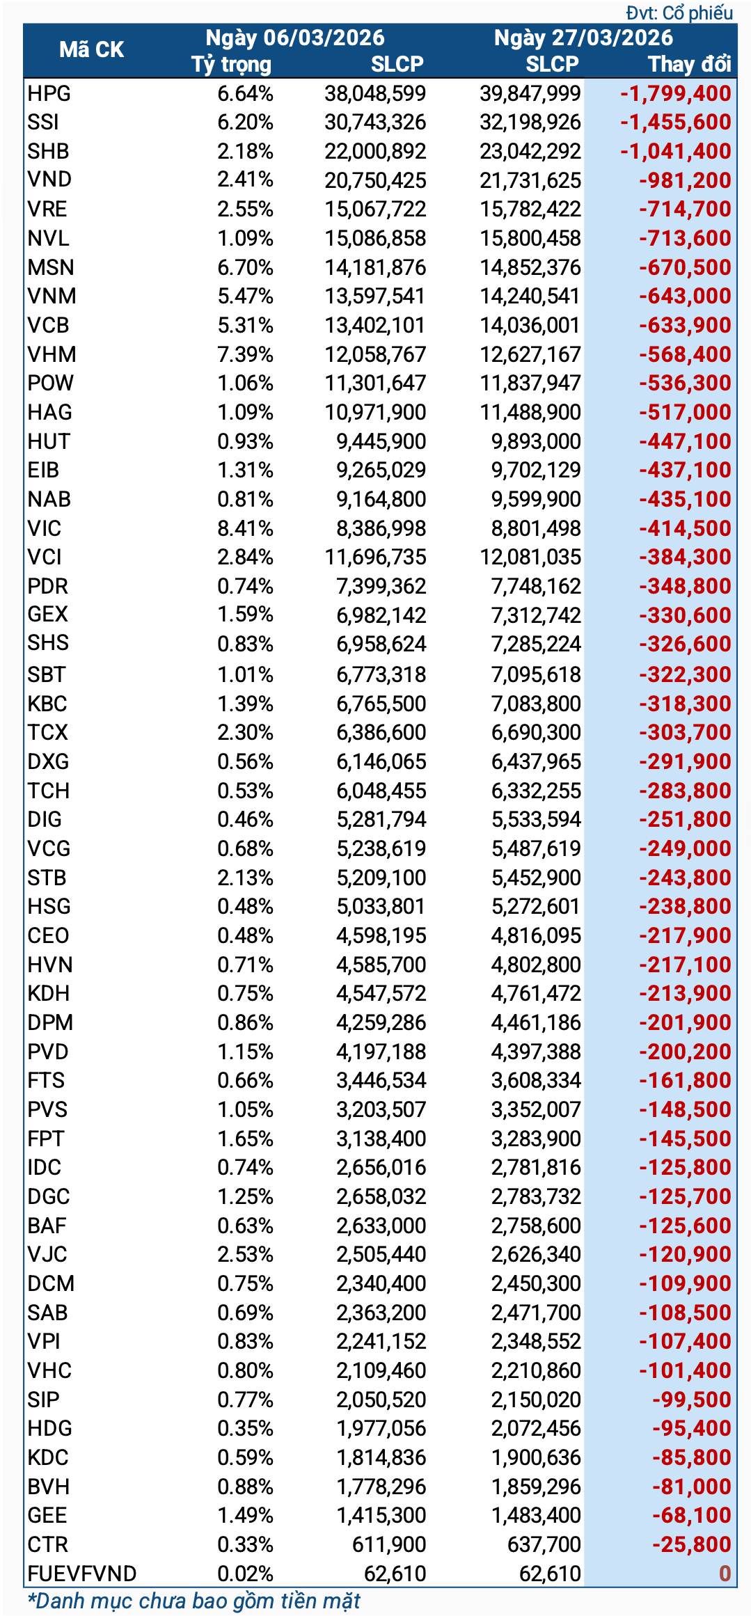Select the SSI ticker cell
Viewport: 751px width, 1616px height.
coord(43,122)
